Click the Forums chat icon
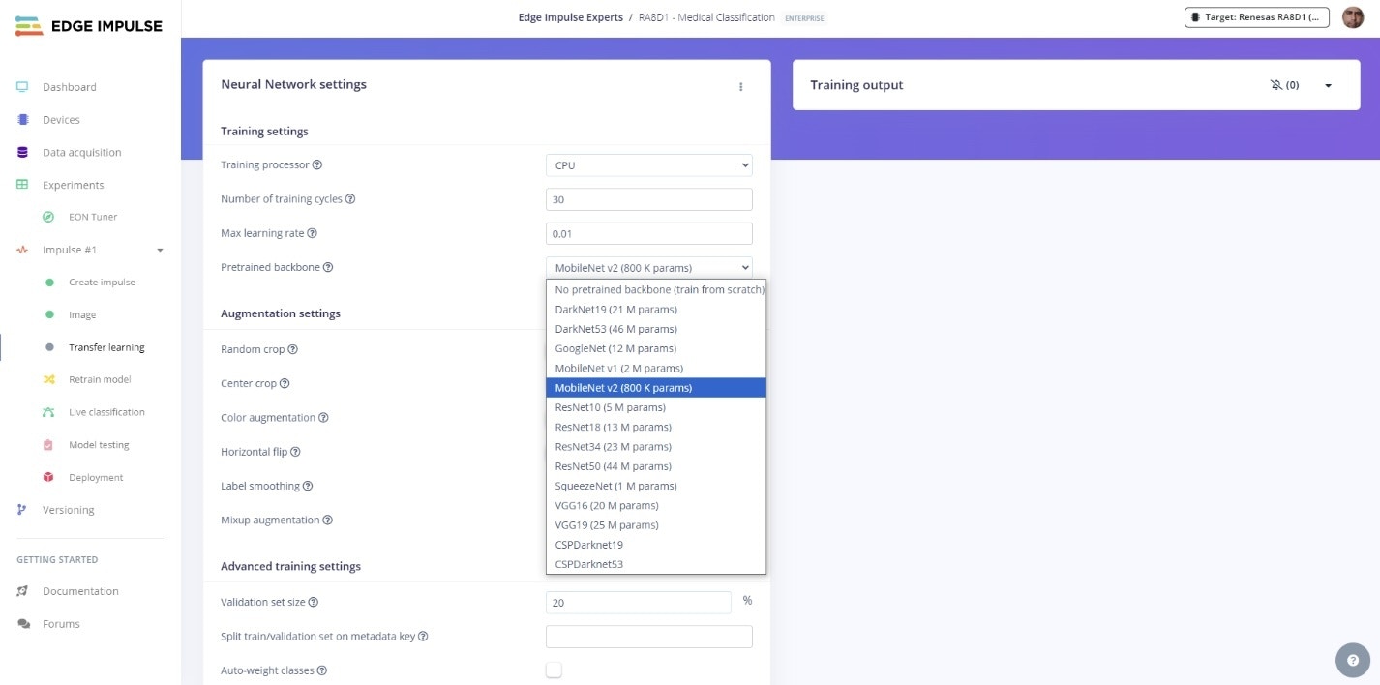1380x685 pixels. (x=23, y=624)
